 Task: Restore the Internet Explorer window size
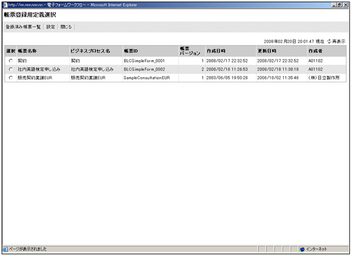click(340, 5)
